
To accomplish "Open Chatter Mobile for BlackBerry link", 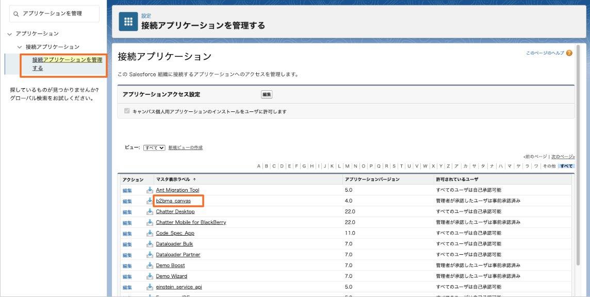I will [191, 222].
